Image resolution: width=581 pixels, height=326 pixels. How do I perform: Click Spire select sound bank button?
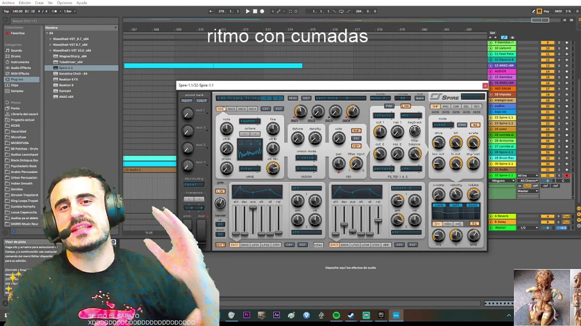click(202, 101)
